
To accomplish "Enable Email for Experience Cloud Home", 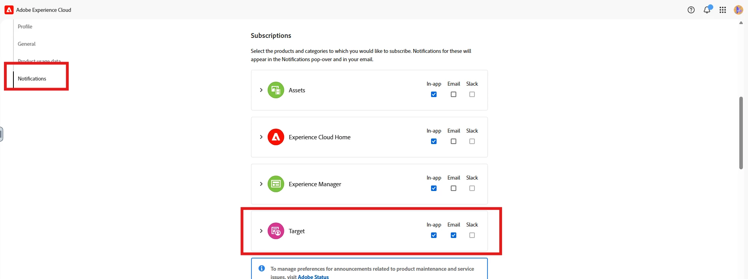I will click(454, 141).
